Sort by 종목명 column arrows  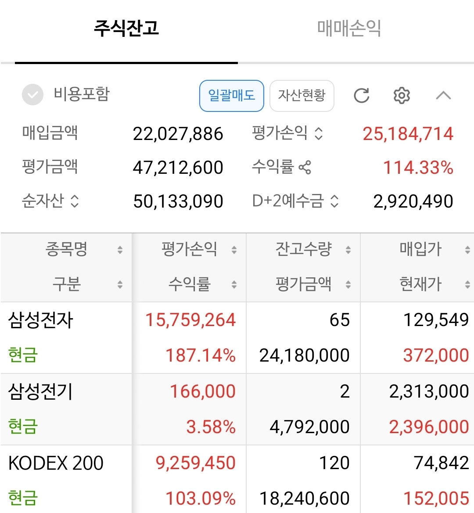coord(120,250)
